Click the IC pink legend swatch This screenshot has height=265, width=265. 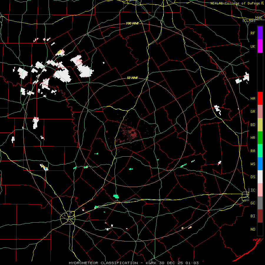(260, 190)
